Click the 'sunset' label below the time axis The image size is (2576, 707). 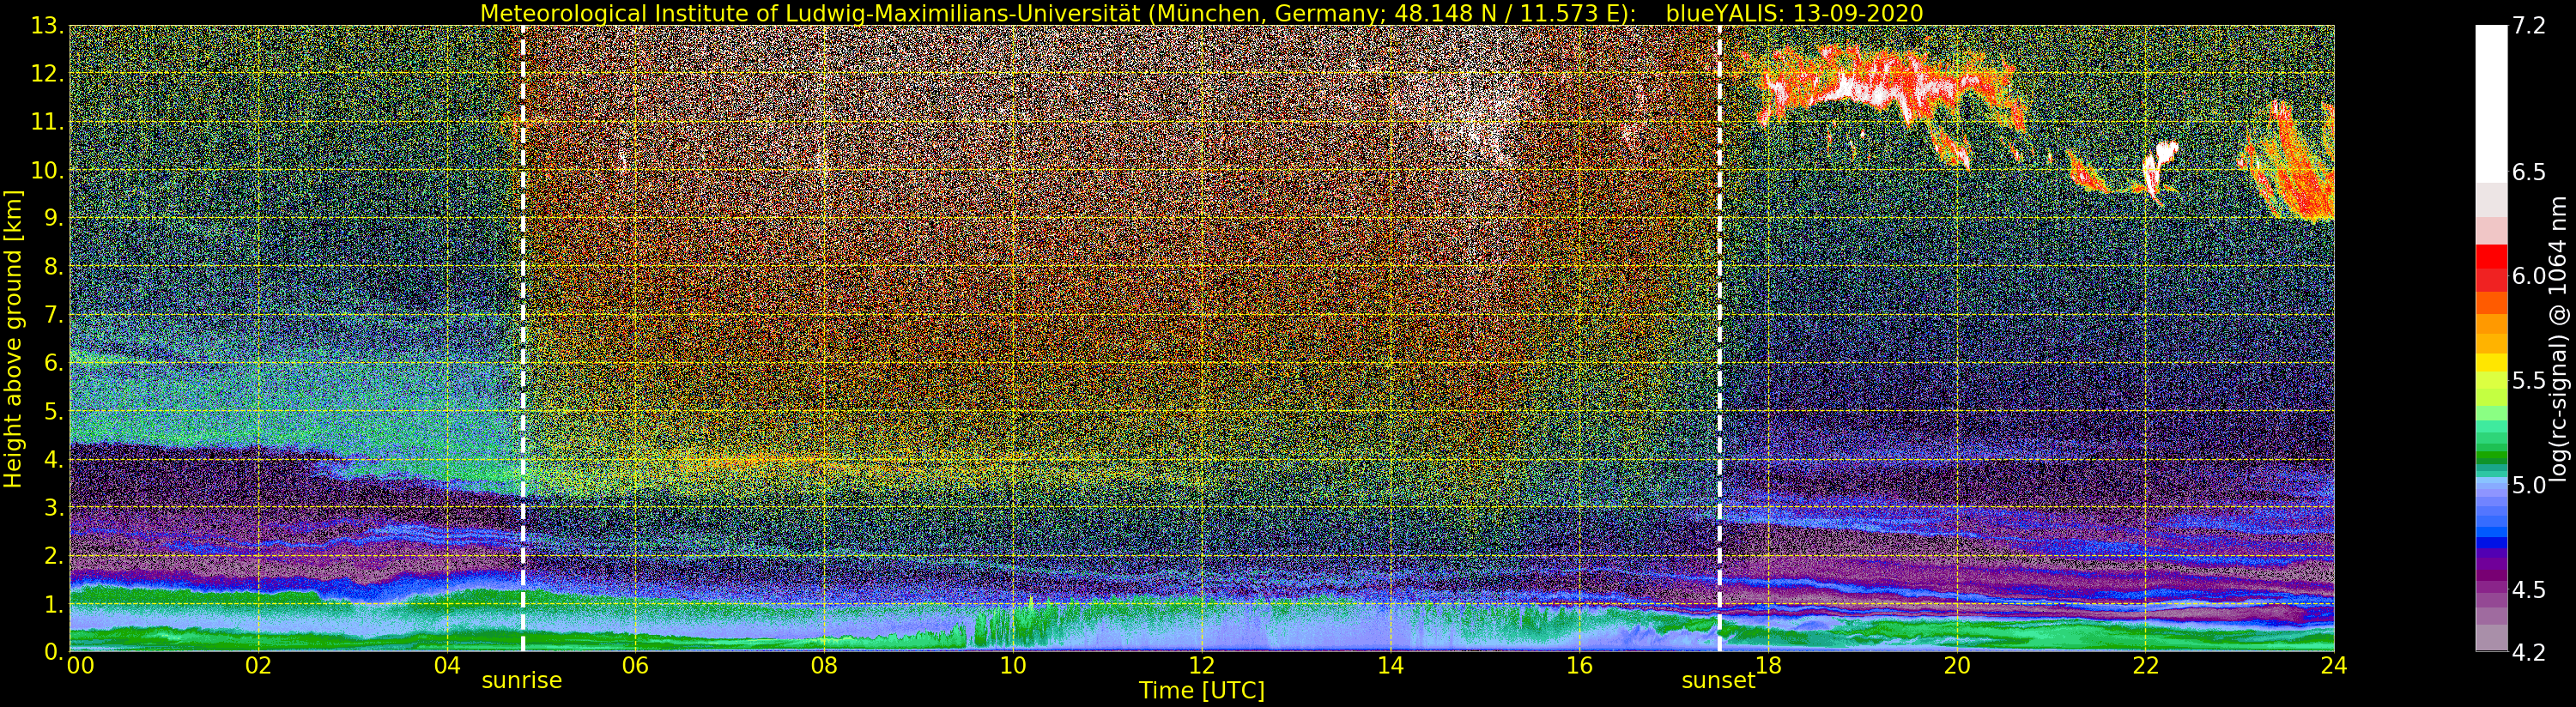tap(1718, 681)
